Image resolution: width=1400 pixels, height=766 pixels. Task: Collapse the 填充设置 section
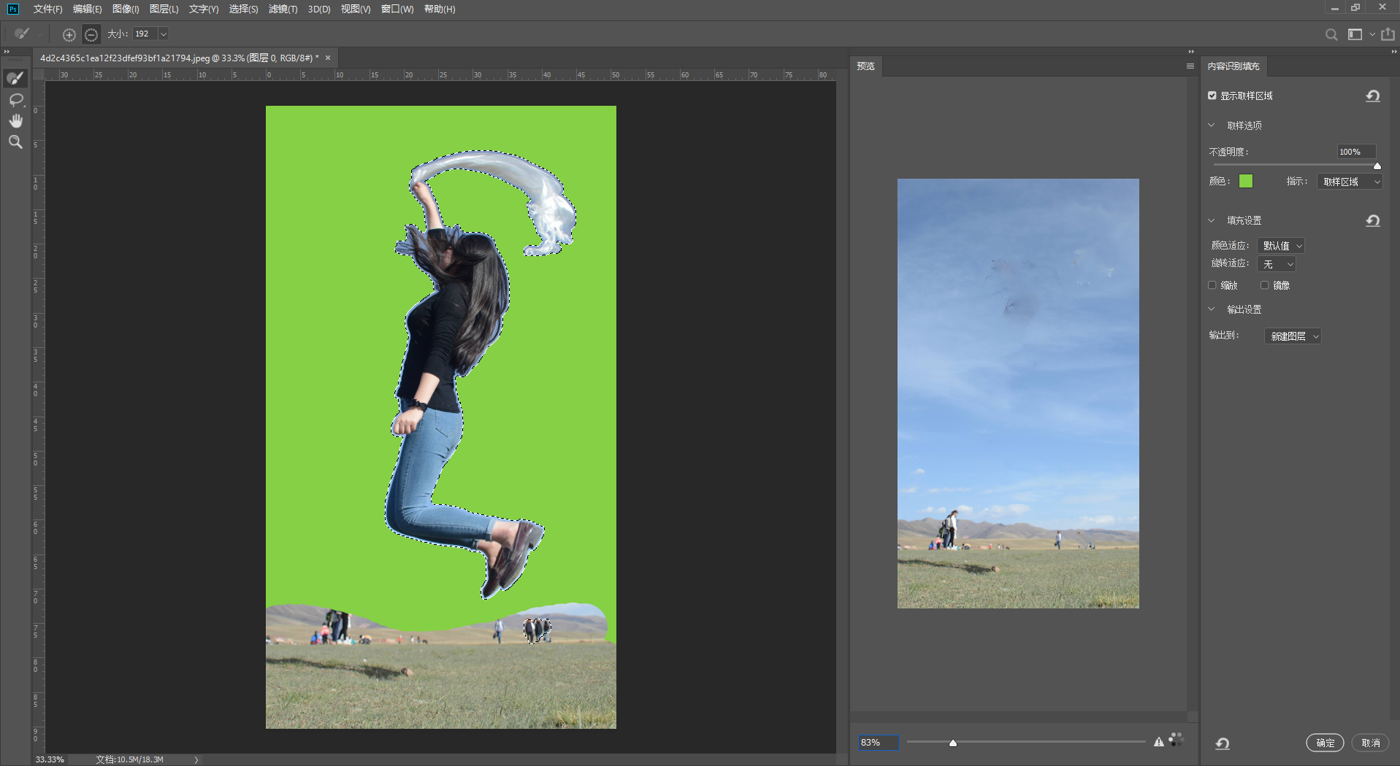[x=1212, y=220]
